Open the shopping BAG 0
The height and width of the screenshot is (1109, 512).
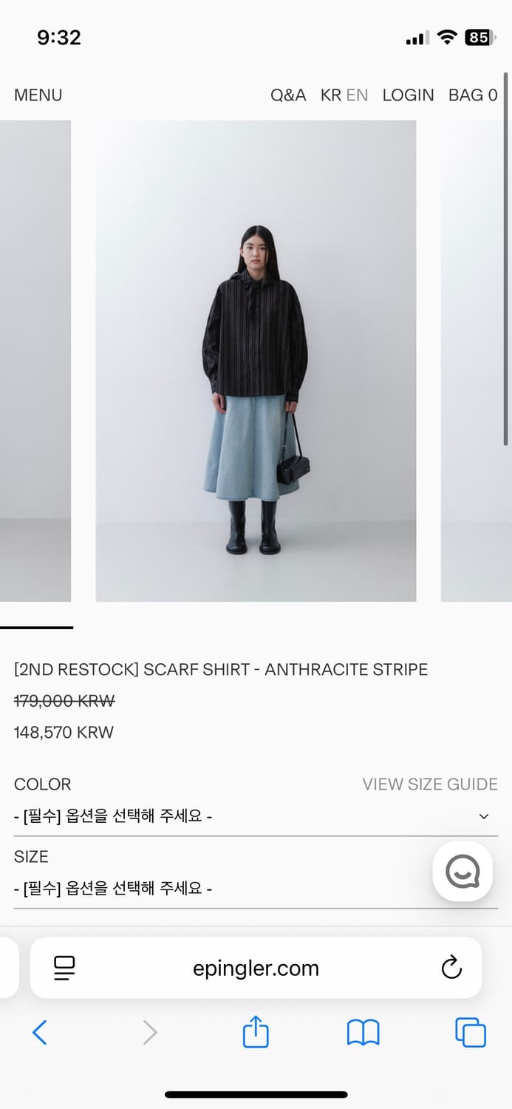[x=473, y=95]
